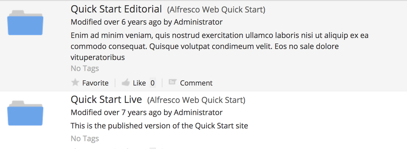
Task: Click No Tags under Quick Start Live
Action: pos(85,139)
